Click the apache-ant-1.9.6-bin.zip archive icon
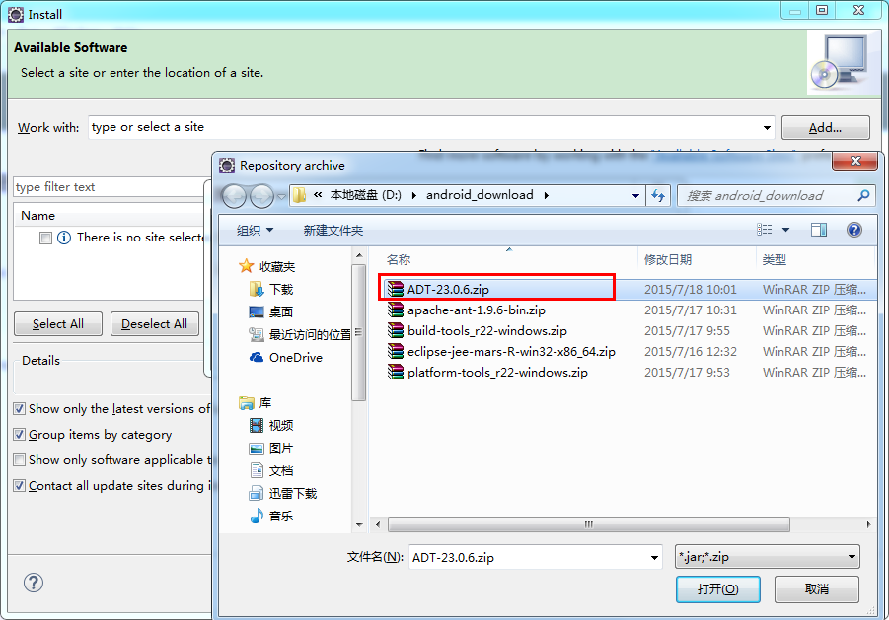Image resolution: width=889 pixels, height=620 pixels. point(396,310)
